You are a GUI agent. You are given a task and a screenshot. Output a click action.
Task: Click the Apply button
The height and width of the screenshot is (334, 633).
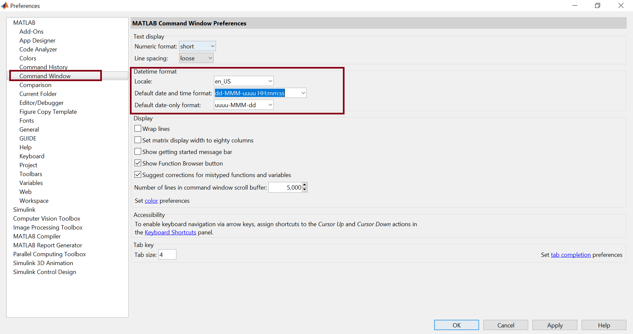click(x=555, y=325)
